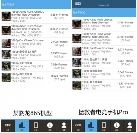Viewport: 137px width, 133px height.
Task: Open GFX home tab in left screenshot
Action: click(8, 126)
